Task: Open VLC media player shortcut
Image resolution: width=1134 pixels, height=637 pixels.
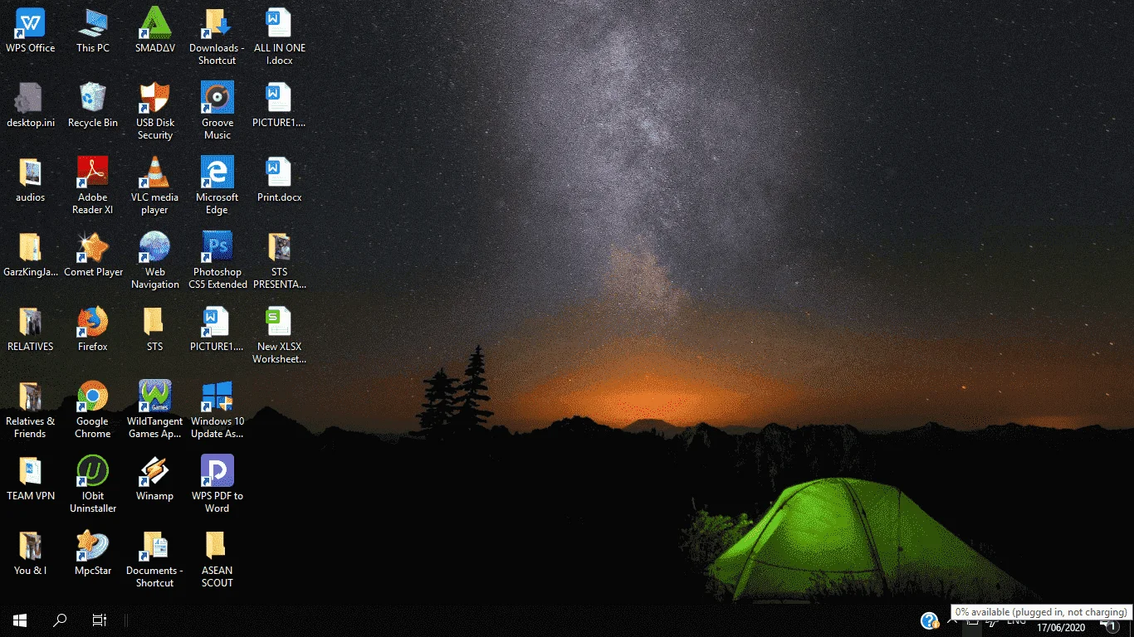Action: click(155, 186)
